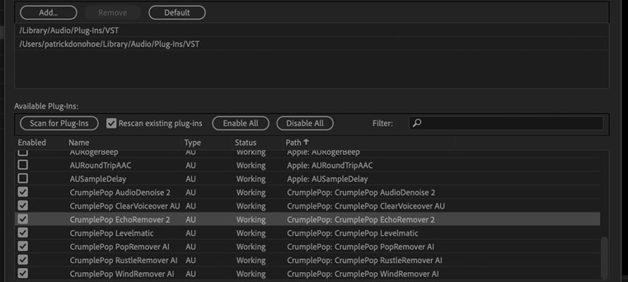628x282 pixels.
Task: Disable CrumplePop Levelmatic checkbox
Action: 23,233
